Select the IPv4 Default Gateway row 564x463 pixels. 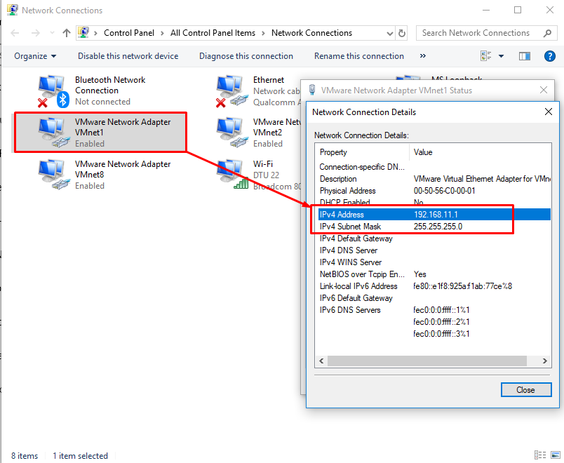[x=434, y=238]
